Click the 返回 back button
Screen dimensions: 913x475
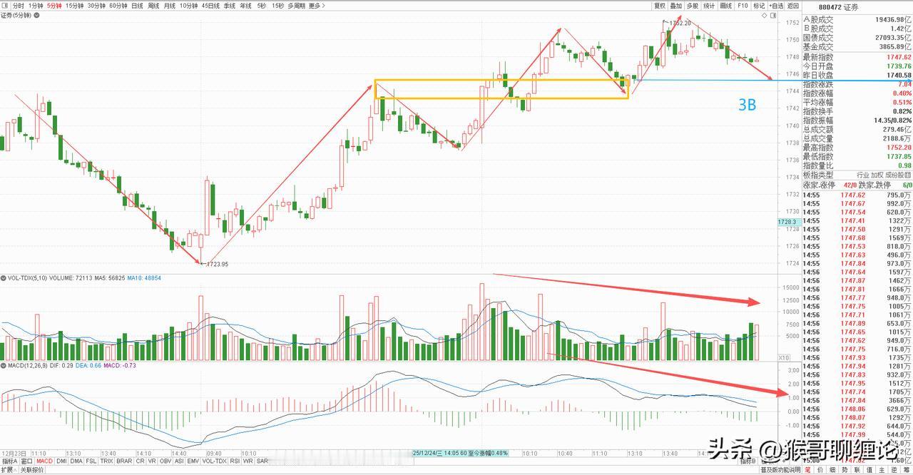(793, 6)
